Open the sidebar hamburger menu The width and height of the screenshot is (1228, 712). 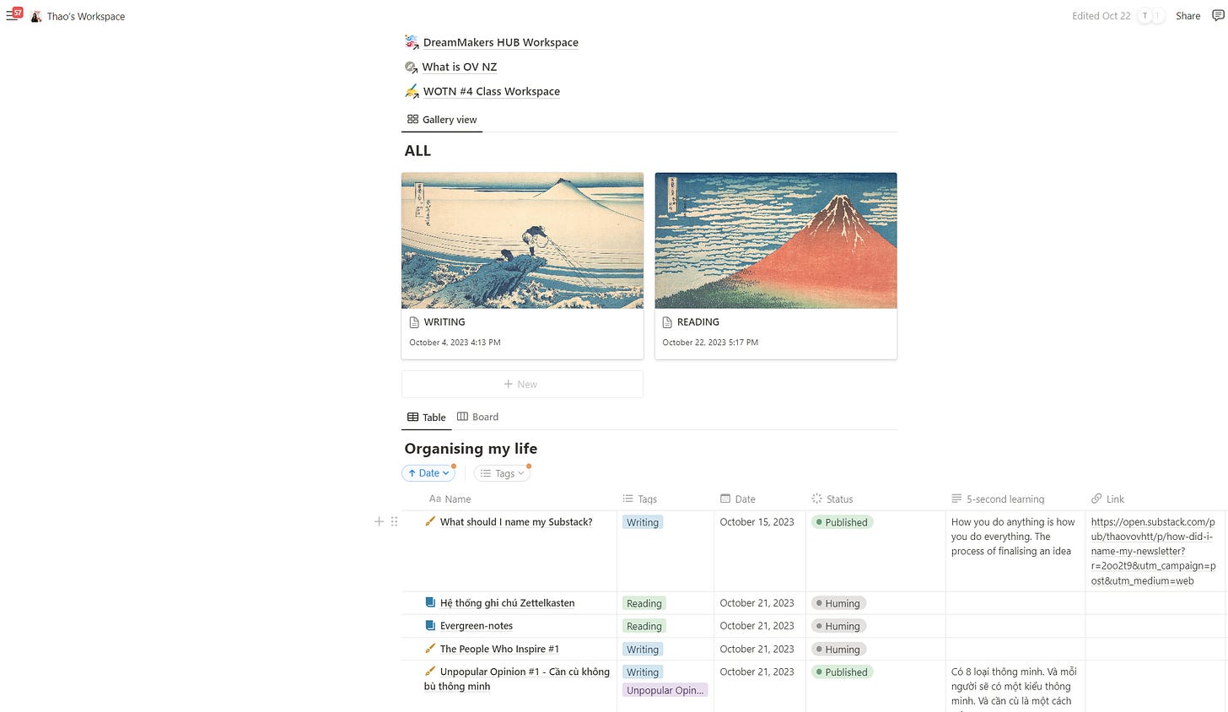point(11,15)
